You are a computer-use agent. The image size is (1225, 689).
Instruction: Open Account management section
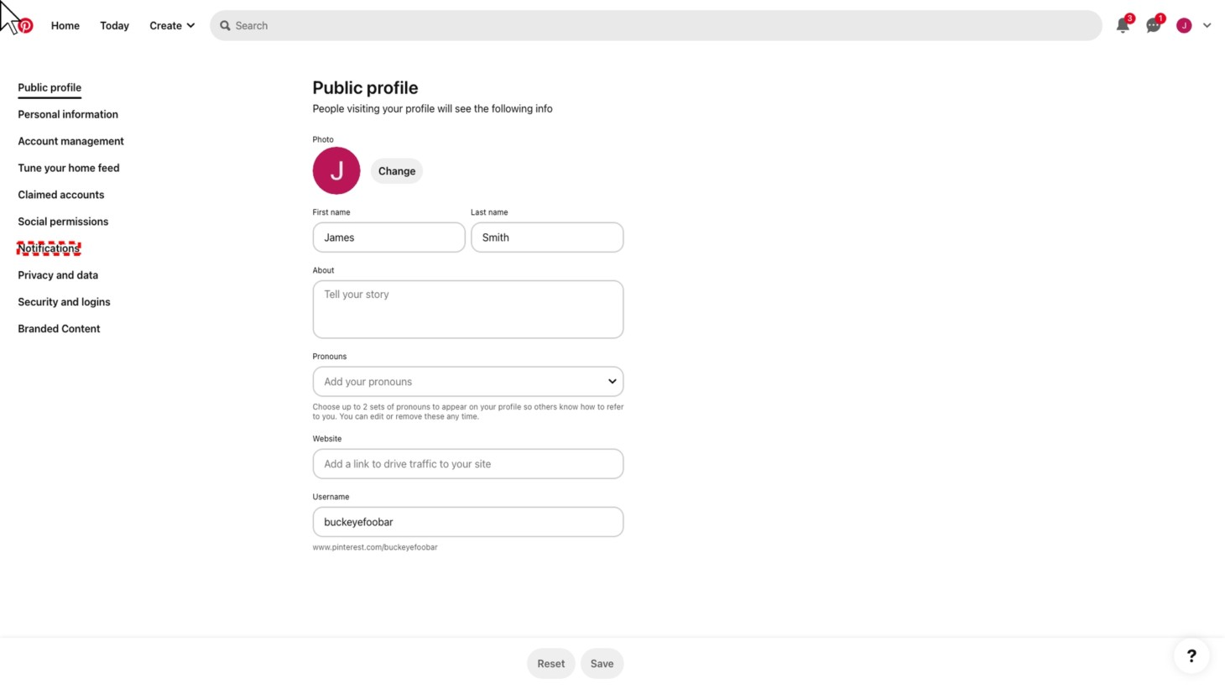click(70, 141)
